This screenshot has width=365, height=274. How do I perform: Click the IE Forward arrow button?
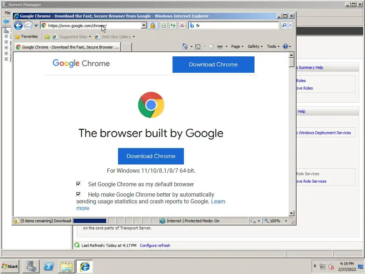[28, 25]
